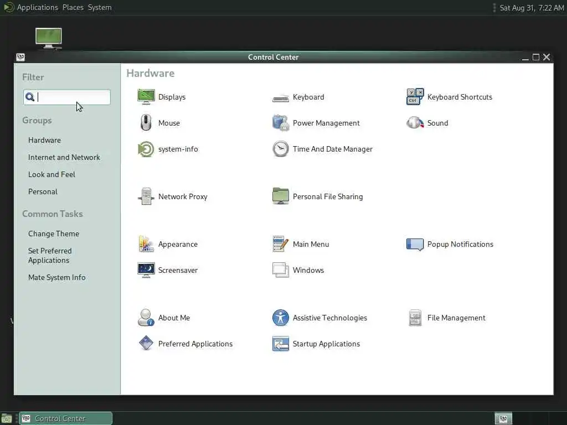
Task: Close the Control Center window
Action: (547, 57)
